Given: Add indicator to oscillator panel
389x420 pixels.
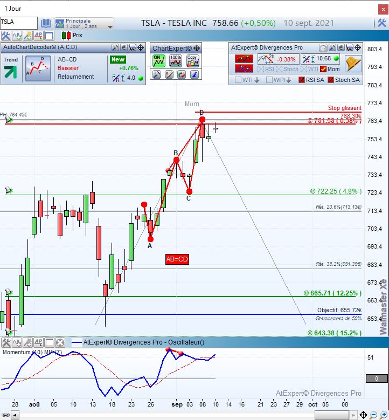Looking at the screenshot, I should pyautogui.click(x=17, y=342).
